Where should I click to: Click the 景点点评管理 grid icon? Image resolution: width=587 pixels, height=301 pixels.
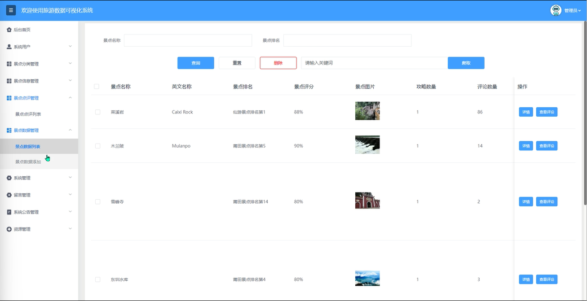coord(9,98)
